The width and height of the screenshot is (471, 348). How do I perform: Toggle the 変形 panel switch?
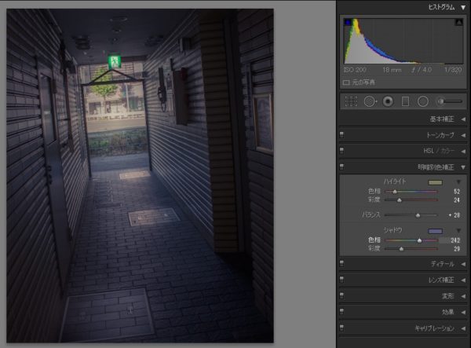tap(341, 296)
